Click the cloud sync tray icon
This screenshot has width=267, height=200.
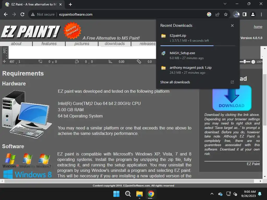click(x=220, y=194)
